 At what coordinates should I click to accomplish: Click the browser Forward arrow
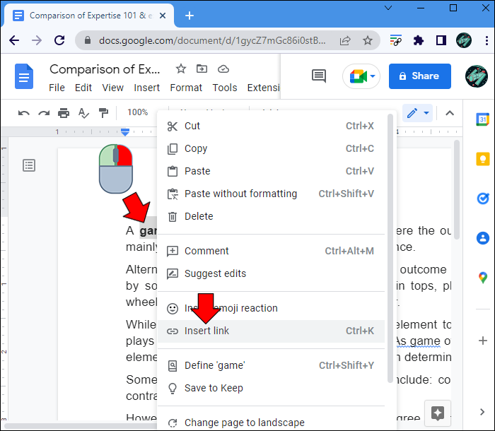(x=37, y=40)
